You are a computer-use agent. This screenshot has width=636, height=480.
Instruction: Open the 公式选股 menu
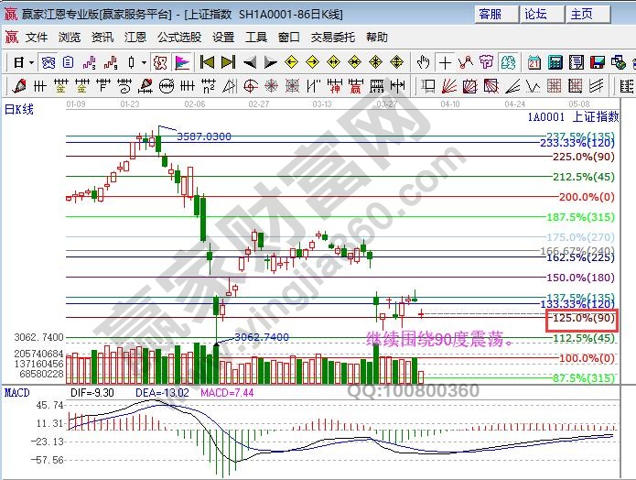178,38
